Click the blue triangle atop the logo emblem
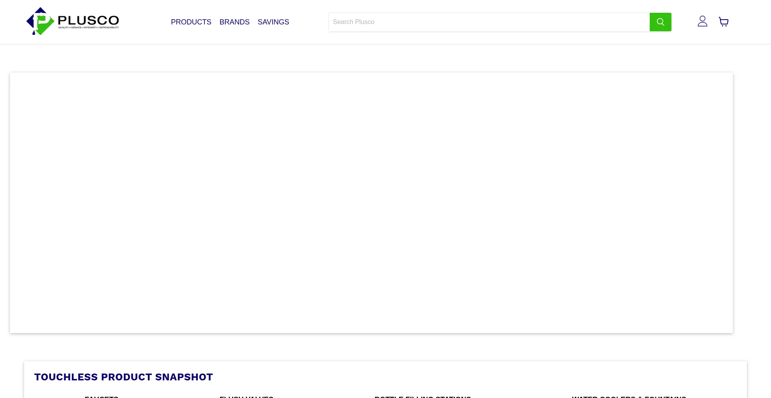 (x=41, y=10)
